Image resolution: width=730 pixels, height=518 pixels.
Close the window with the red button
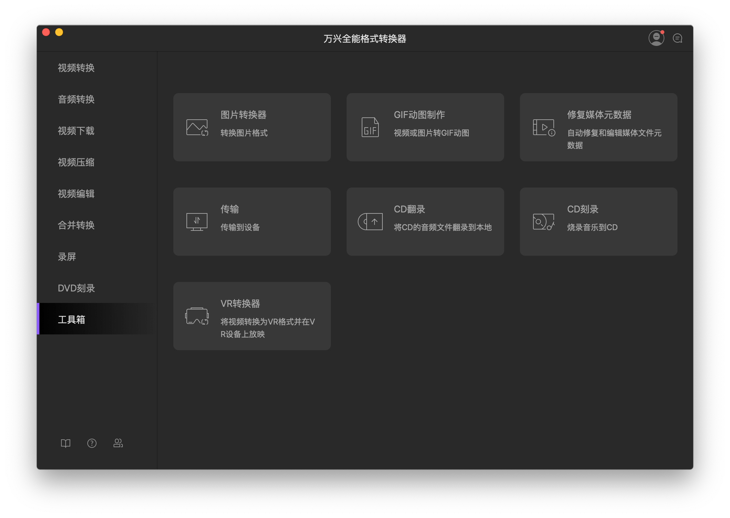pos(46,32)
